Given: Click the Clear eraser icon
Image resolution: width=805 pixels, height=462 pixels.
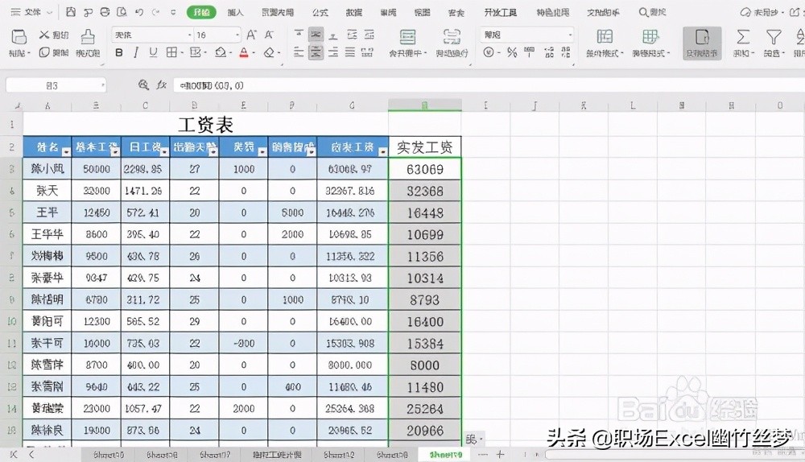Looking at the screenshot, I should point(269,52).
